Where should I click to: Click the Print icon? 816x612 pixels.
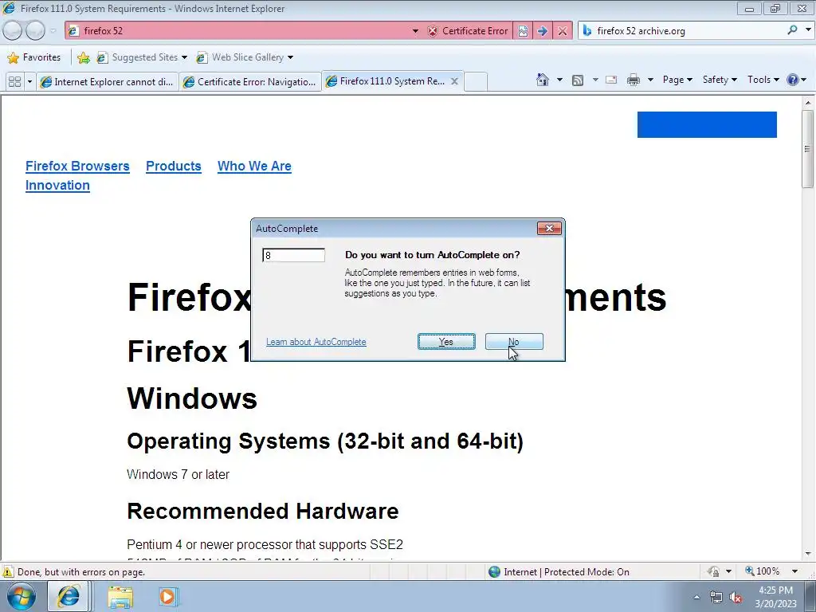click(634, 80)
